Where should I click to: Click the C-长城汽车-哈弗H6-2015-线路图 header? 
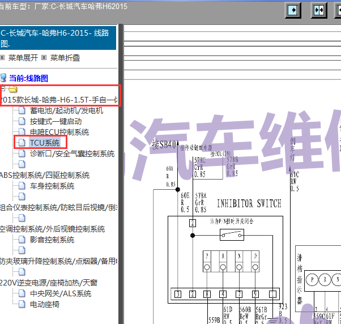(x=58, y=38)
